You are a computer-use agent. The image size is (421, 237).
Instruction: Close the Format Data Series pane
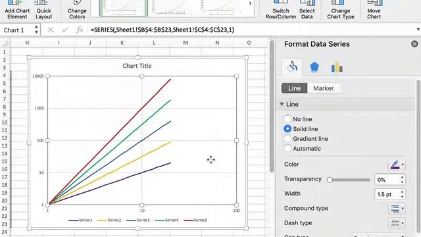click(414, 44)
